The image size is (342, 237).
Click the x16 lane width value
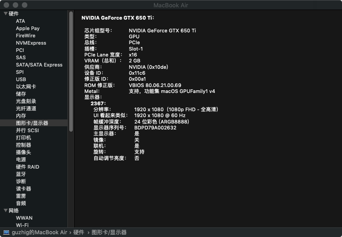(133, 55)
